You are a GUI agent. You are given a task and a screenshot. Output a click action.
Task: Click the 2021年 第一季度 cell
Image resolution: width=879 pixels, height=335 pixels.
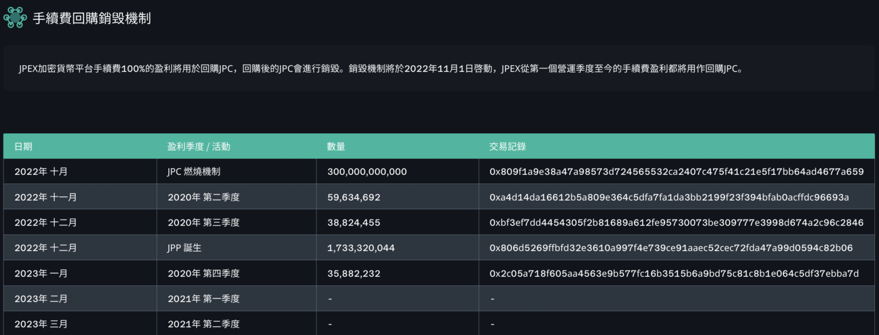[203, 299]
